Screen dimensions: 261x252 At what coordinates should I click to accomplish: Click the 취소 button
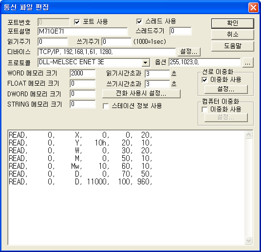233,35
